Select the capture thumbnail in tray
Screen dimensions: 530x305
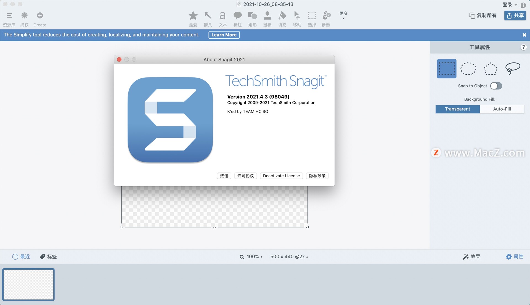(28, 284)
